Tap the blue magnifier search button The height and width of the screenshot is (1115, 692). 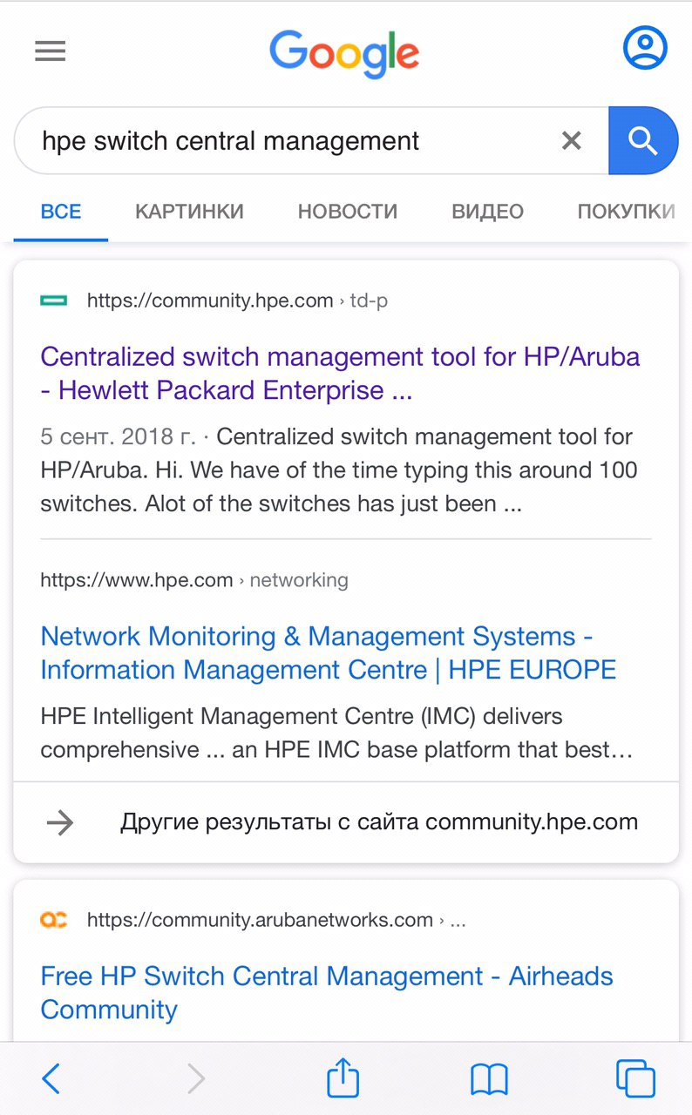(643, 140)
